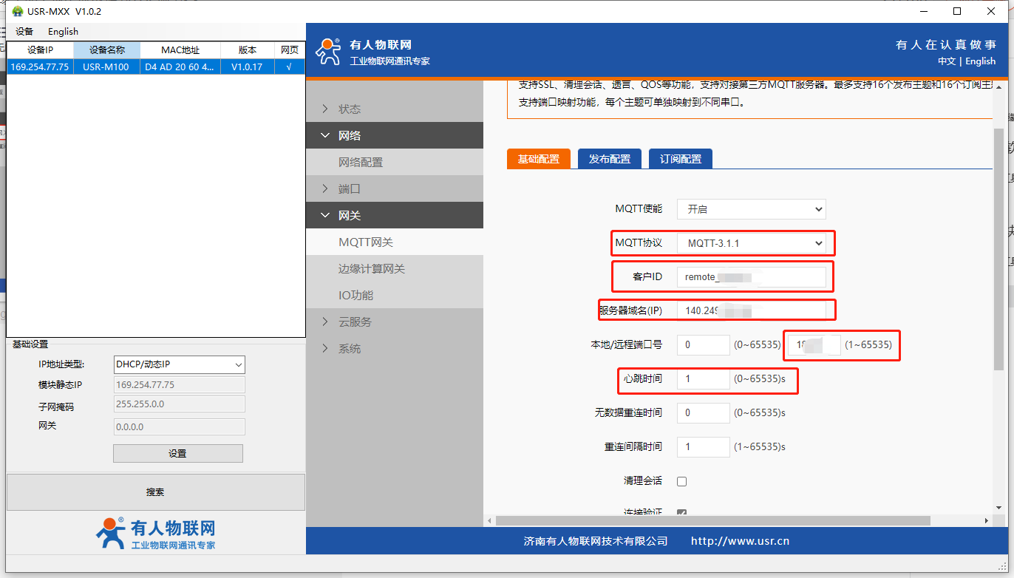This screenshot has width=1014, height=578.
Task: Select the 169.254.77.75 device row
Action: (x=156, y=67)
